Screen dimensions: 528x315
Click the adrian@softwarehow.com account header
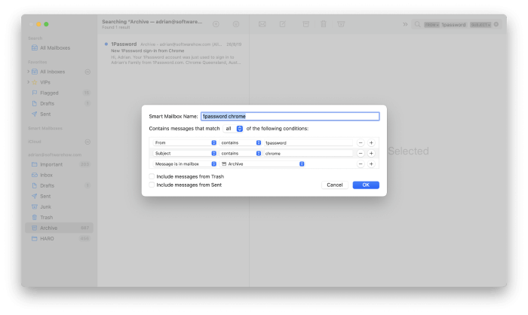tap(54, 154)
